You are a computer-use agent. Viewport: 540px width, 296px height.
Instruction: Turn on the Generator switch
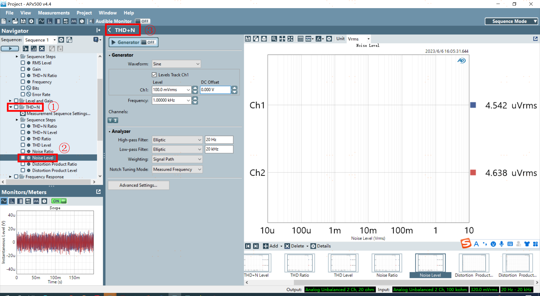(x=148, y=42)
